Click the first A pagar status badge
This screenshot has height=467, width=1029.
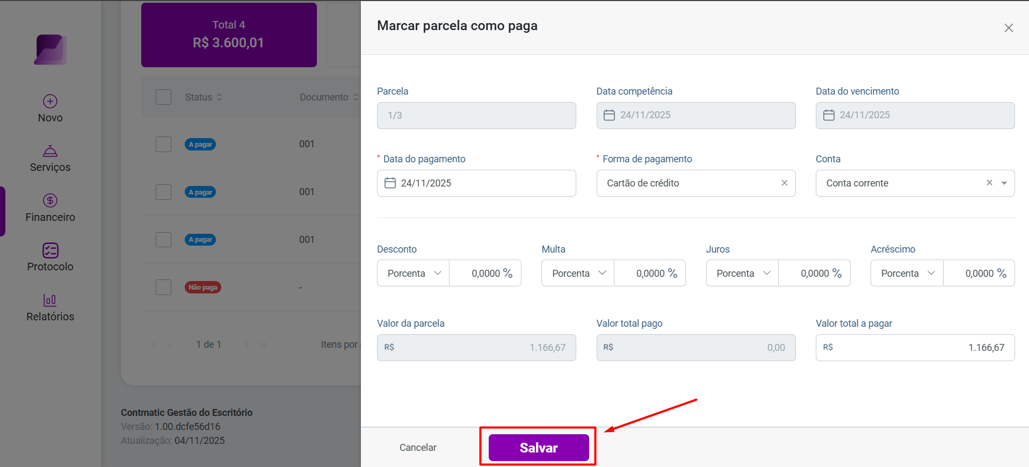[x=200, y=145]
